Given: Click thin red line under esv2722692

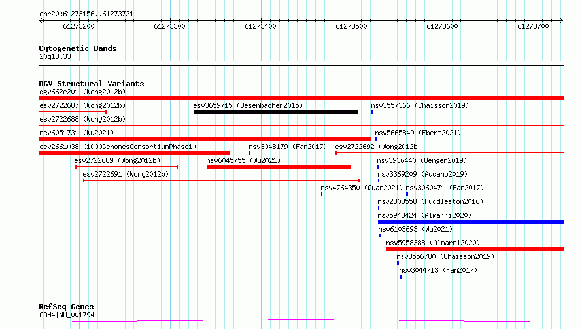Looking at the screenshot, I should pos(449,153).
